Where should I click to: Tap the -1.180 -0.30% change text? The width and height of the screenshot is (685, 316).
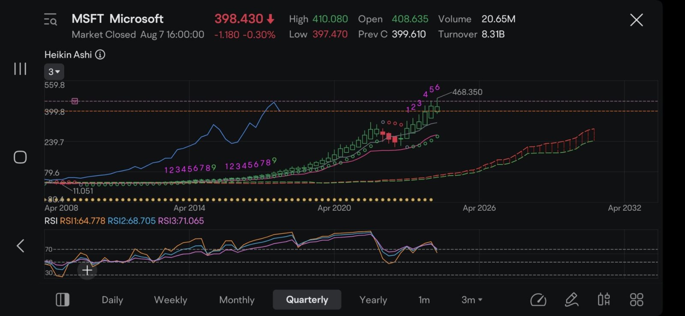245,35
